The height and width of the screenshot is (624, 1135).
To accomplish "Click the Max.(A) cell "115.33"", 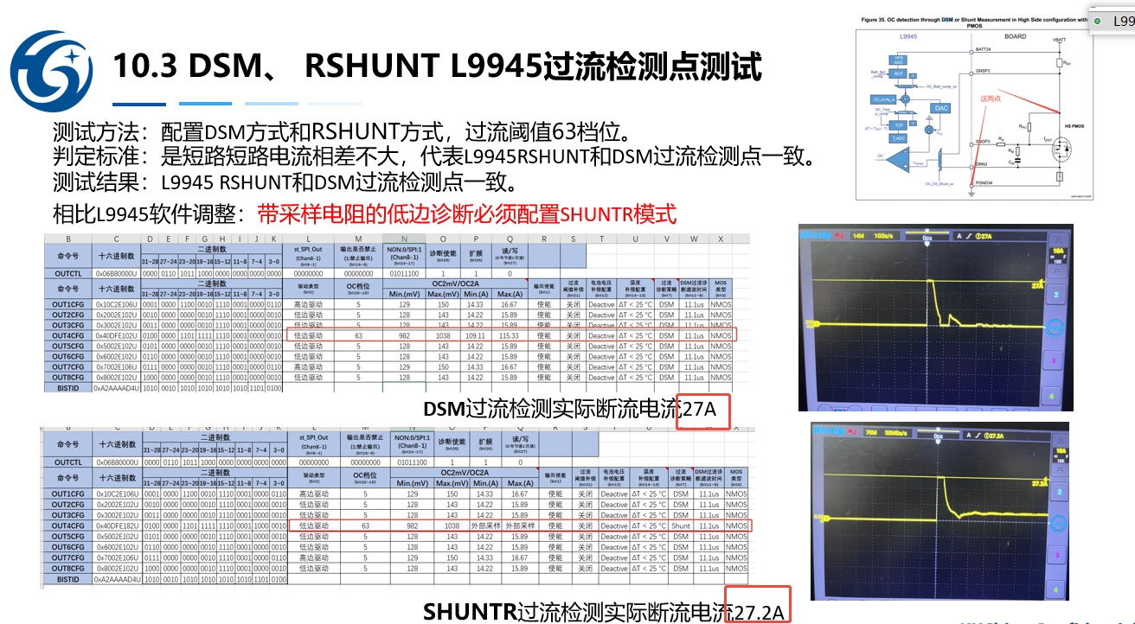I will coord(510,335).
